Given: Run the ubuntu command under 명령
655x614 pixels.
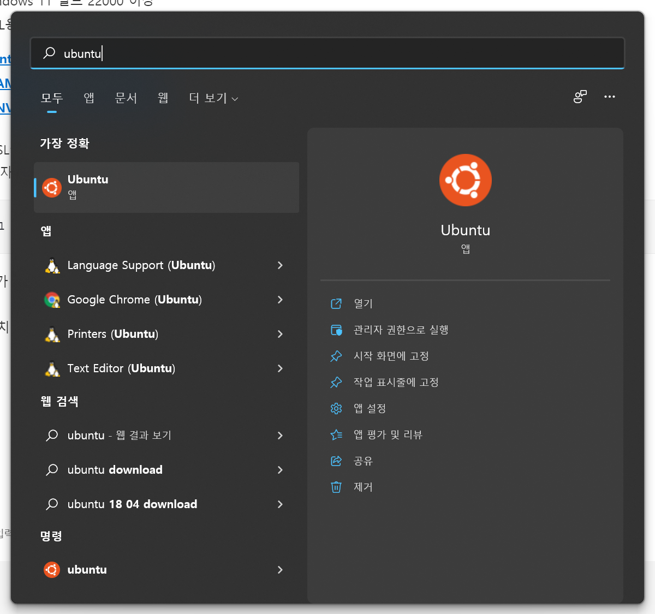Looking at the screenshot, I should click(166, 570).
